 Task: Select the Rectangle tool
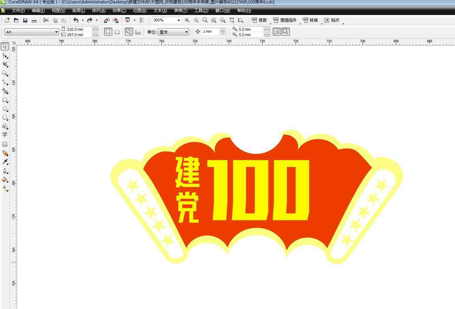pyautogui.click(x=5, y=100)
